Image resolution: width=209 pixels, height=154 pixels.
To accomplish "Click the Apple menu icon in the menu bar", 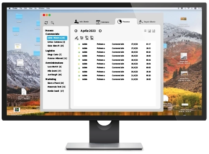I will click(10, 8).
